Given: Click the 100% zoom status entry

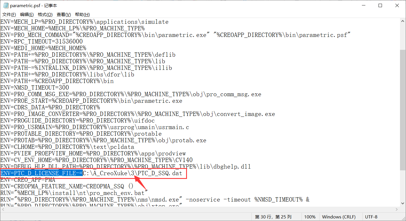Looking at the screenshot, I should [310, 217].
